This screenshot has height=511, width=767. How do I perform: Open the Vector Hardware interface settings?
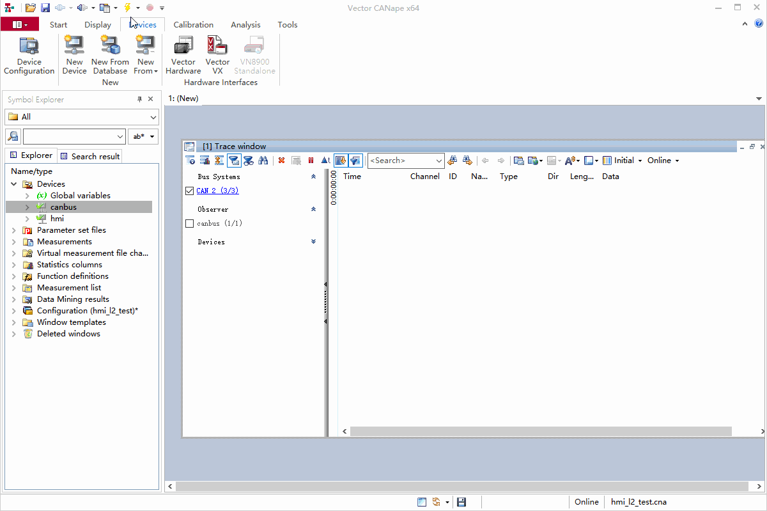click(x=183, y=56)
